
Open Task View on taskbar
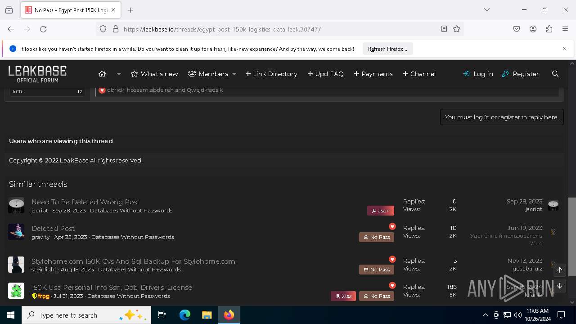(x=162, y=315)
